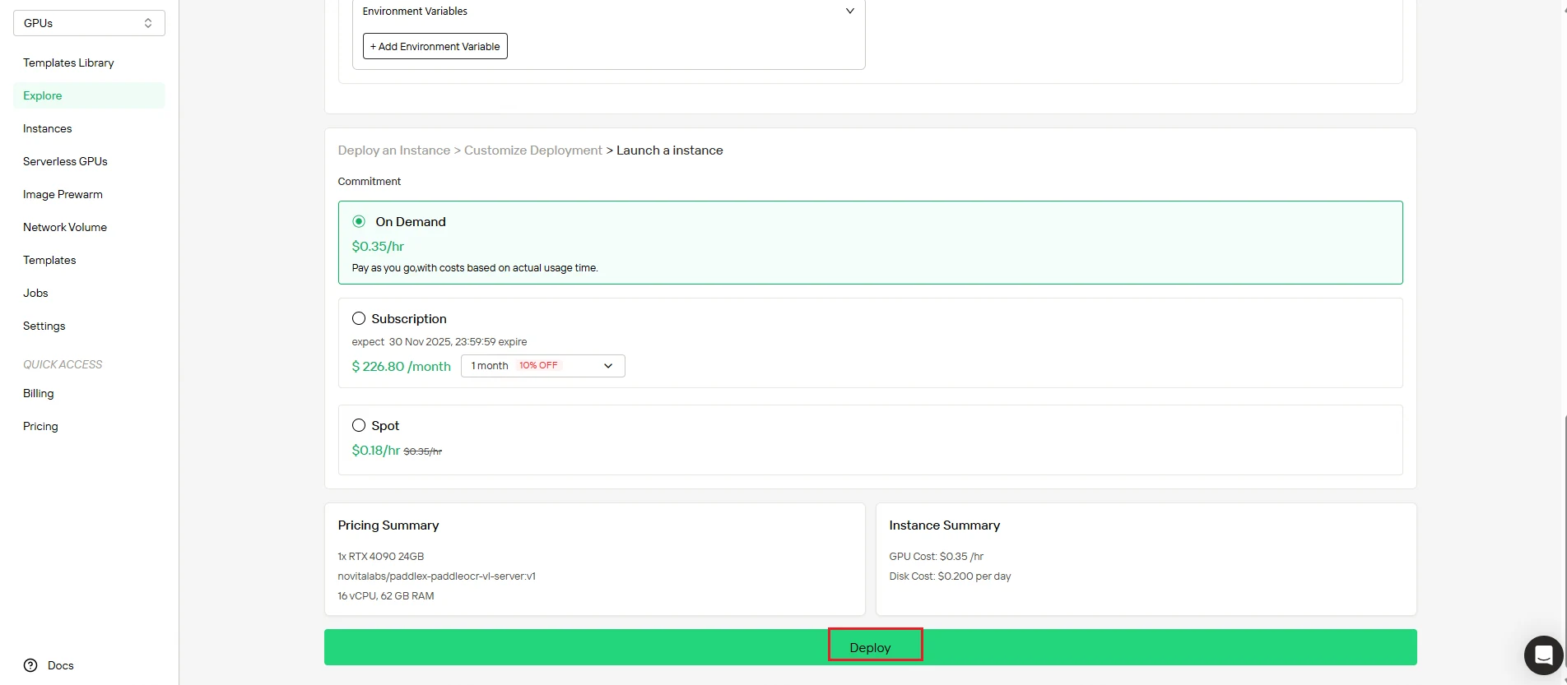
Task: Open the chat support bubble icon
Action: pos(1543,655)
